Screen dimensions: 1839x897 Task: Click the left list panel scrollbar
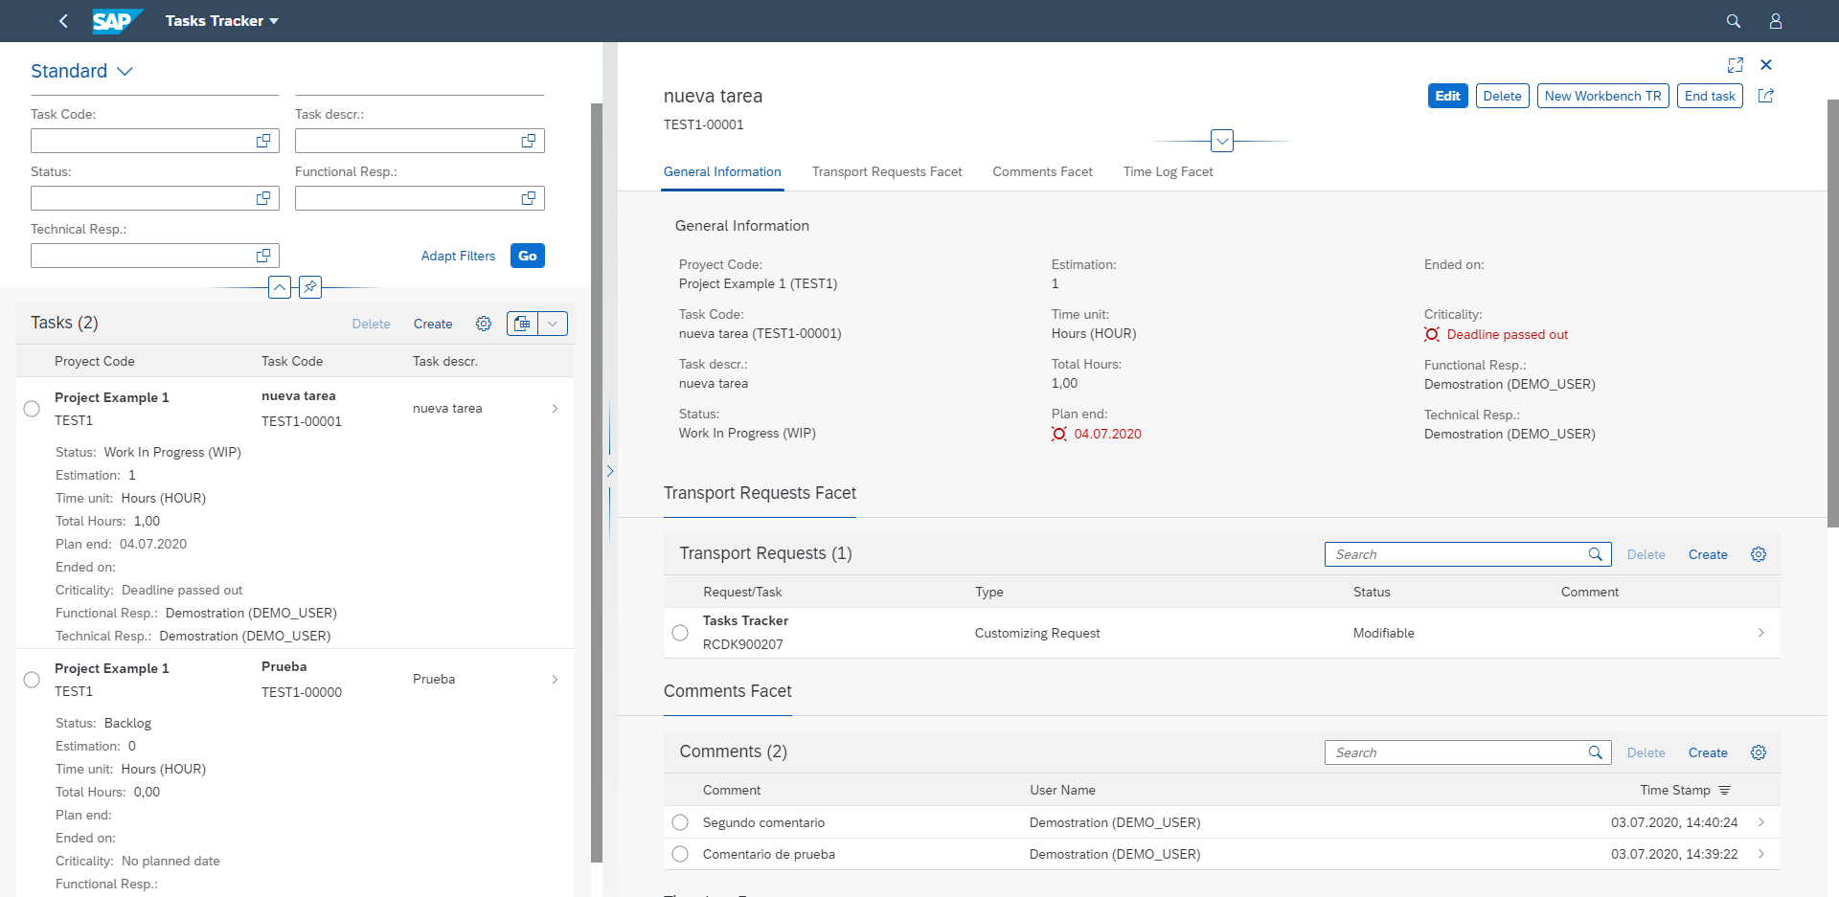coord(597,482)
